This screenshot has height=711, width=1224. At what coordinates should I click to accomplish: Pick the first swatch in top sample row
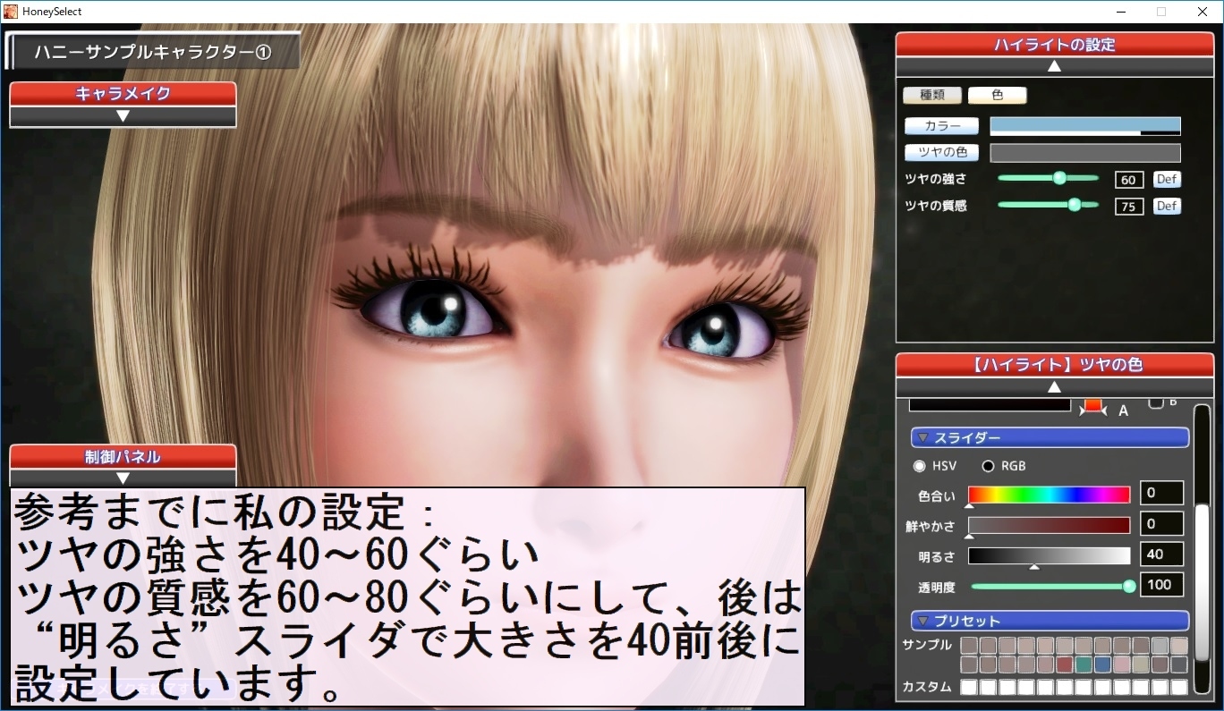tap(969, 646)
